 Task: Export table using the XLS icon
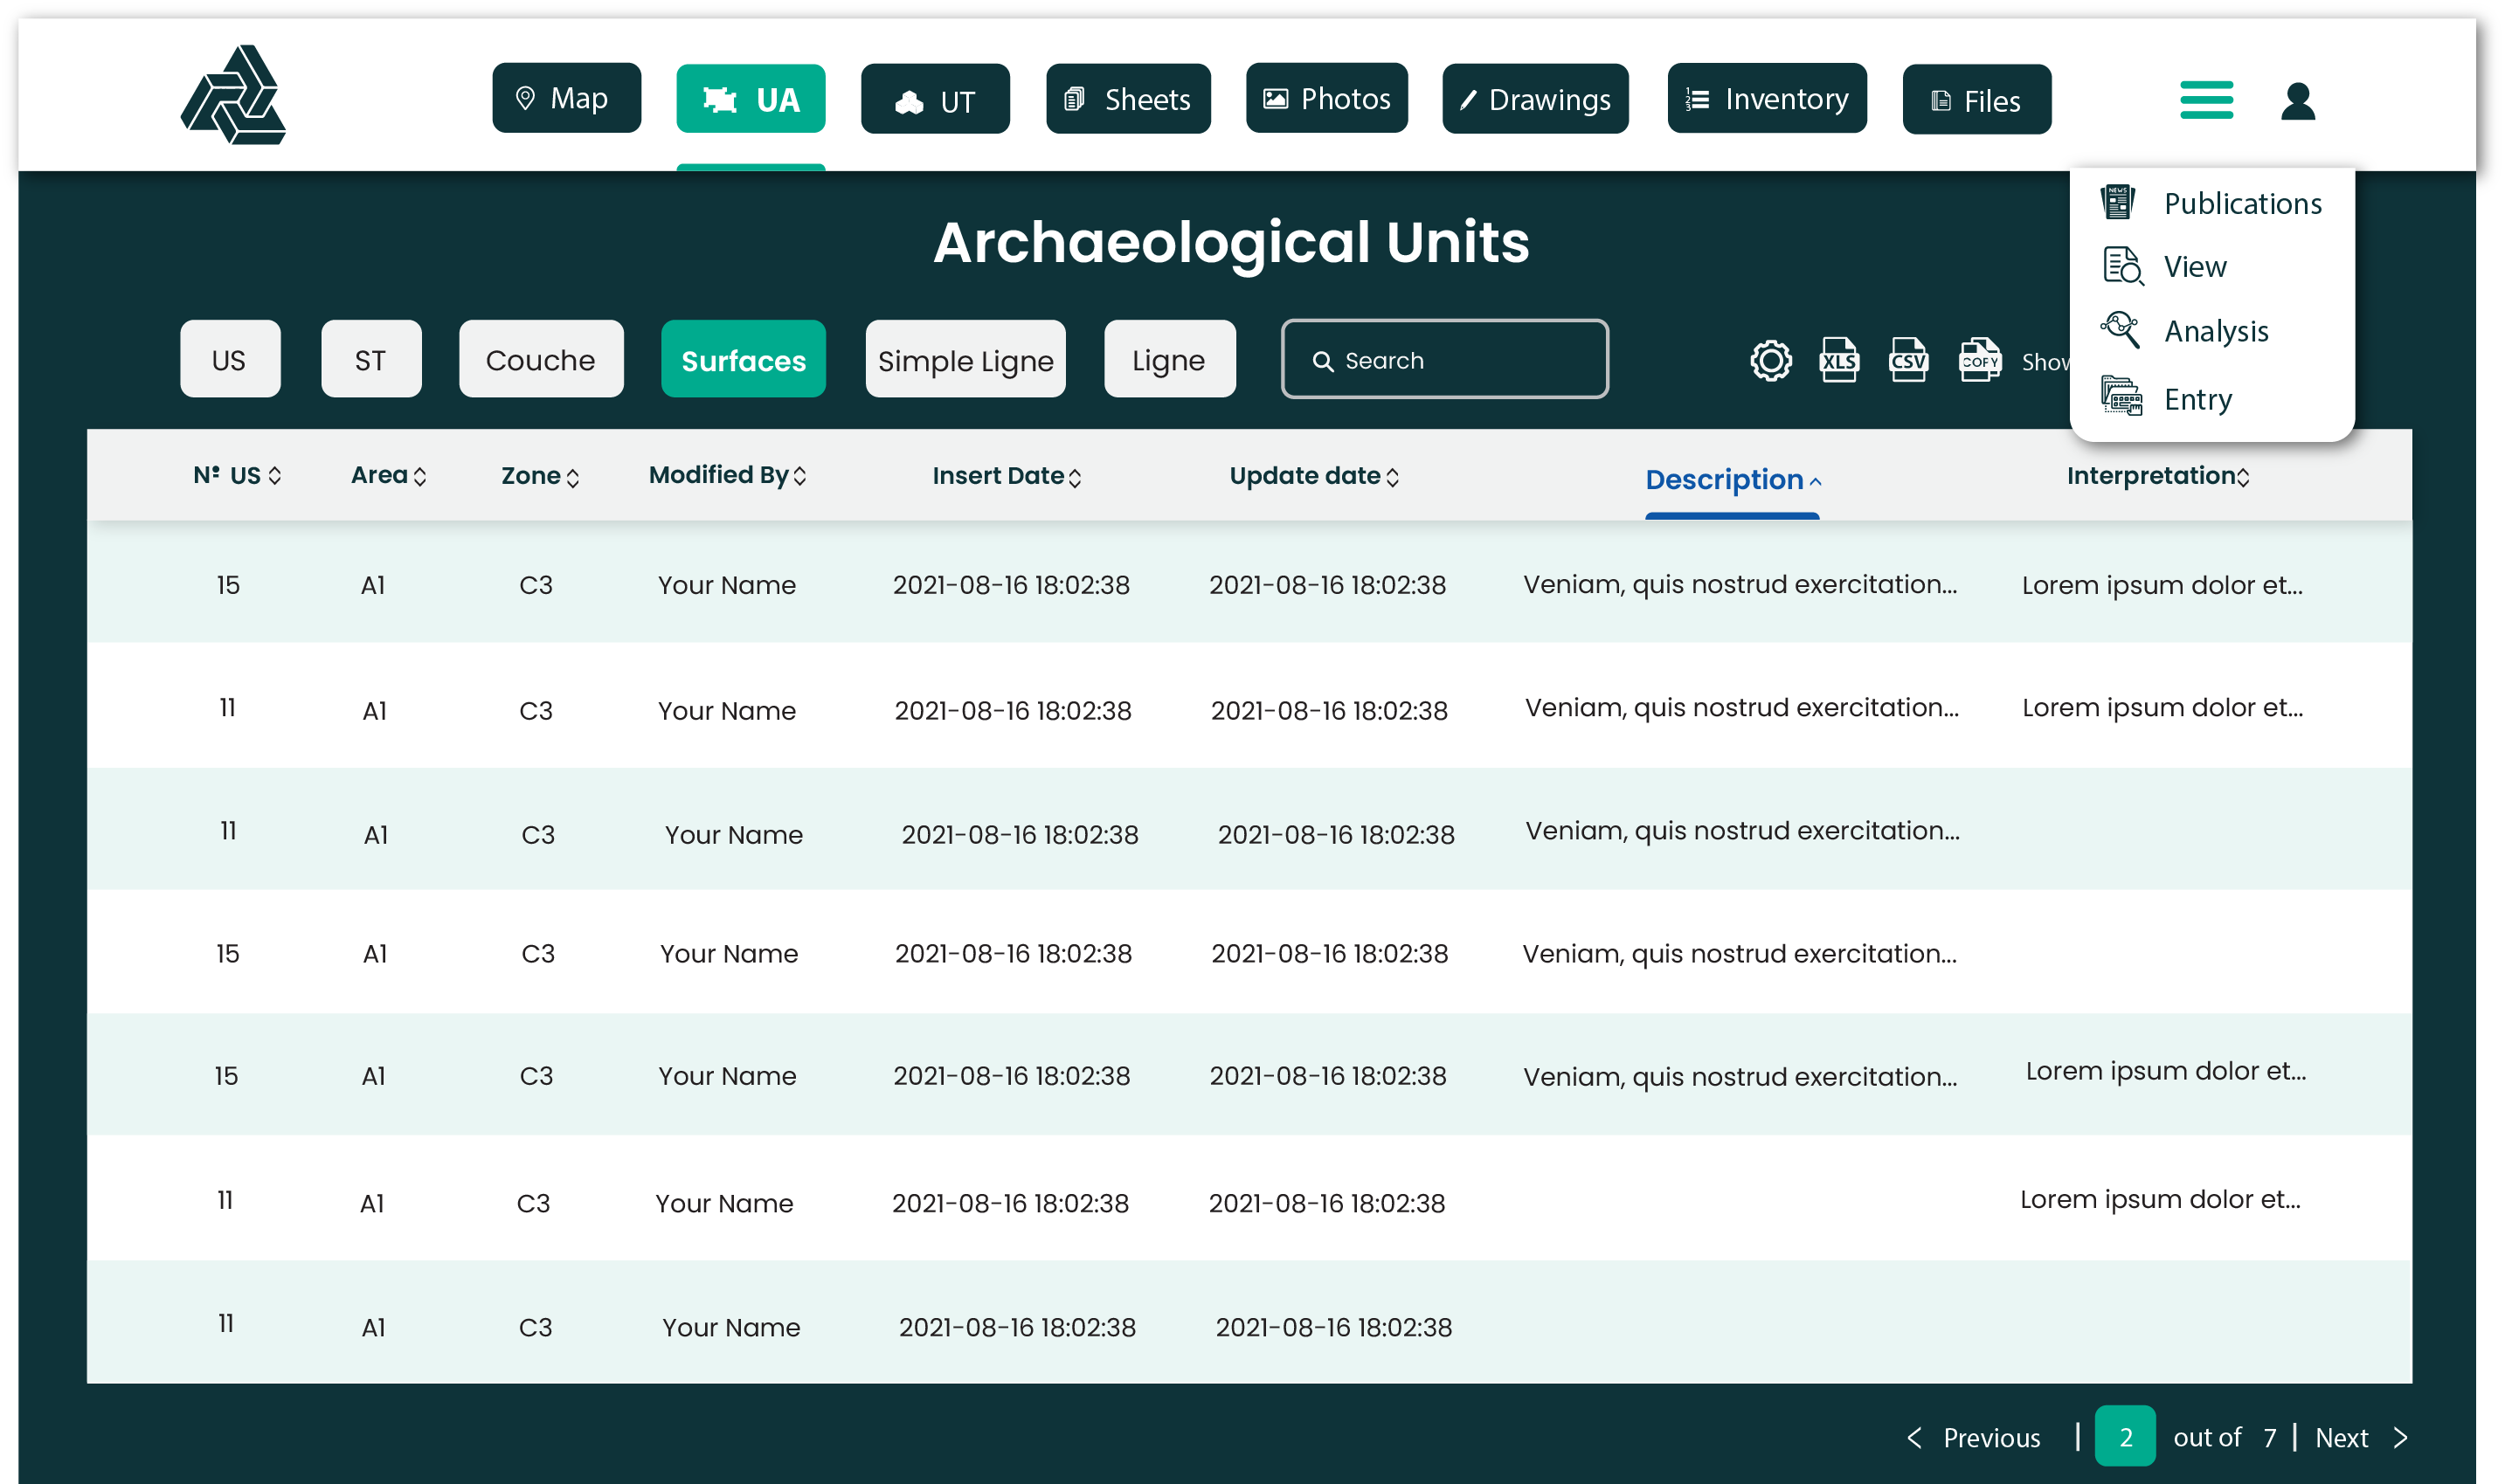point(1838,360)
